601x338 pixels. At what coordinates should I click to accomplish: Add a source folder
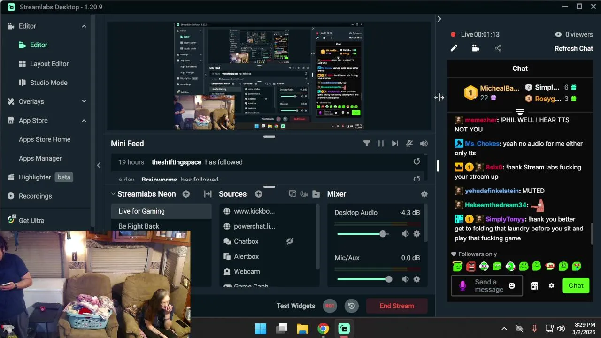click(x=316, y=194)
